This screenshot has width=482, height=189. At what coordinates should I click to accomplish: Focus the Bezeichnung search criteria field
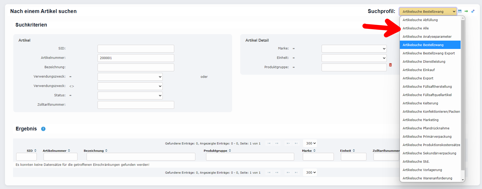click(x=136, y=67)
